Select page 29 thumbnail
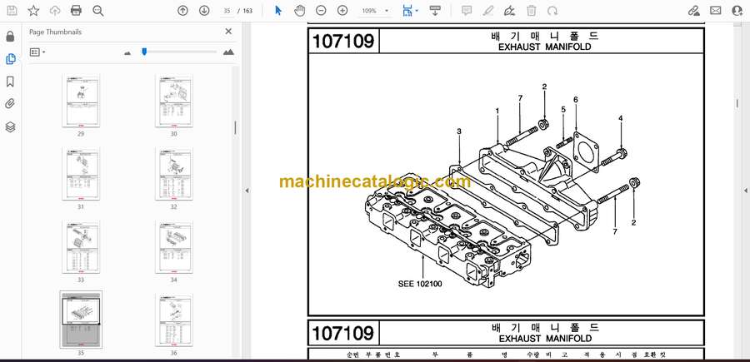Image resolution: width=750 pixels, height=362 pixels. coord(81,101)
